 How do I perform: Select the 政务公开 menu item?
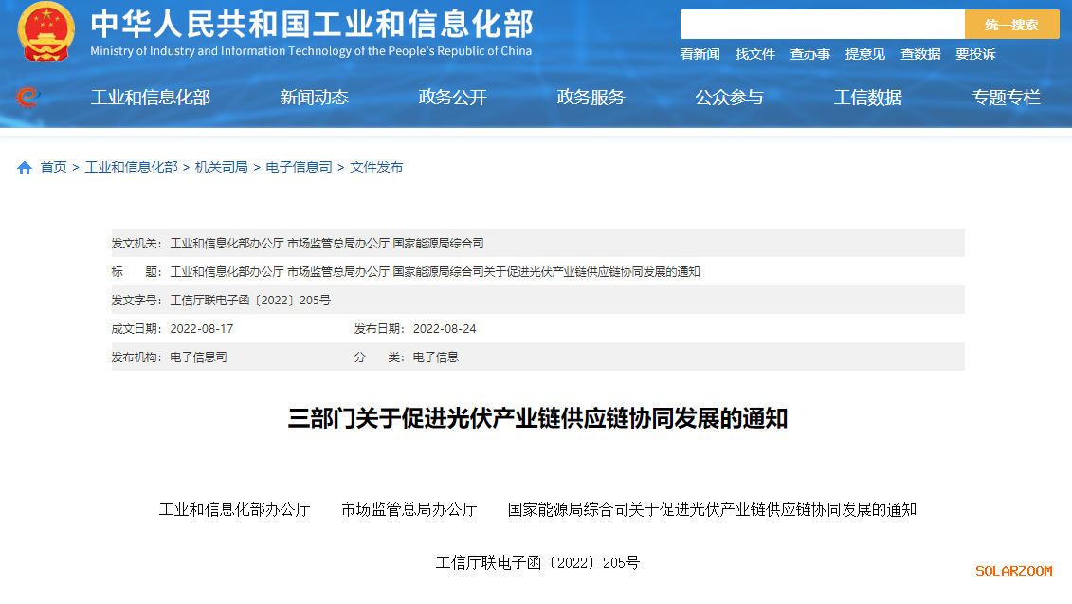click(x=452, y=97)
